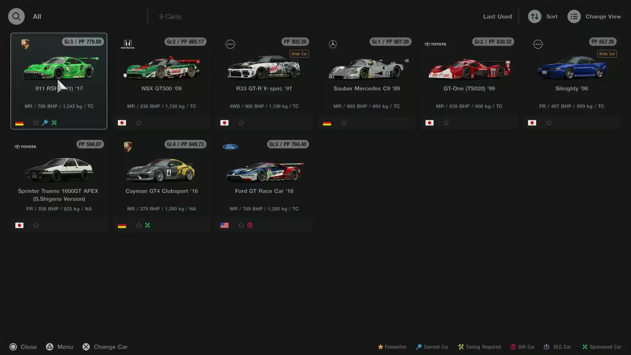Click the Honda logo on NSX GT500 card

coord(128,44)
